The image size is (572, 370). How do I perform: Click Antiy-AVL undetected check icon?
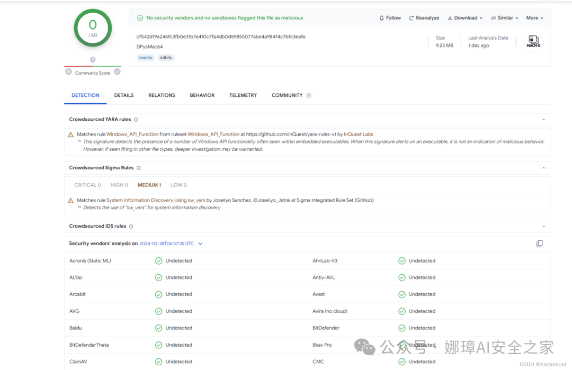click(x=402, y=277)
